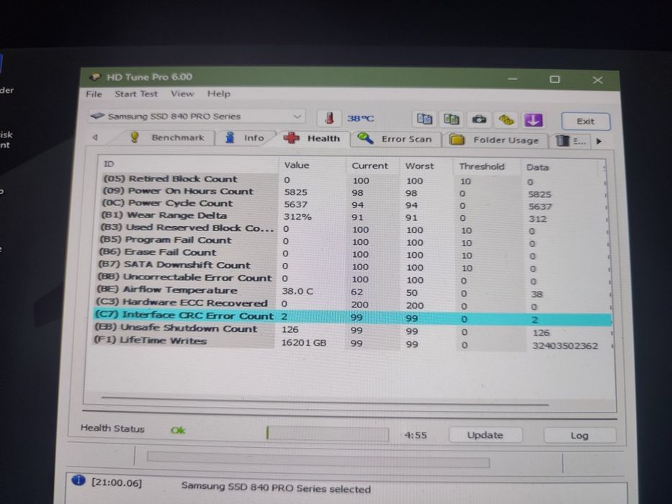
Task: Click the Samsung SSD 840 PRO Series selected entry
Action: 276,487
